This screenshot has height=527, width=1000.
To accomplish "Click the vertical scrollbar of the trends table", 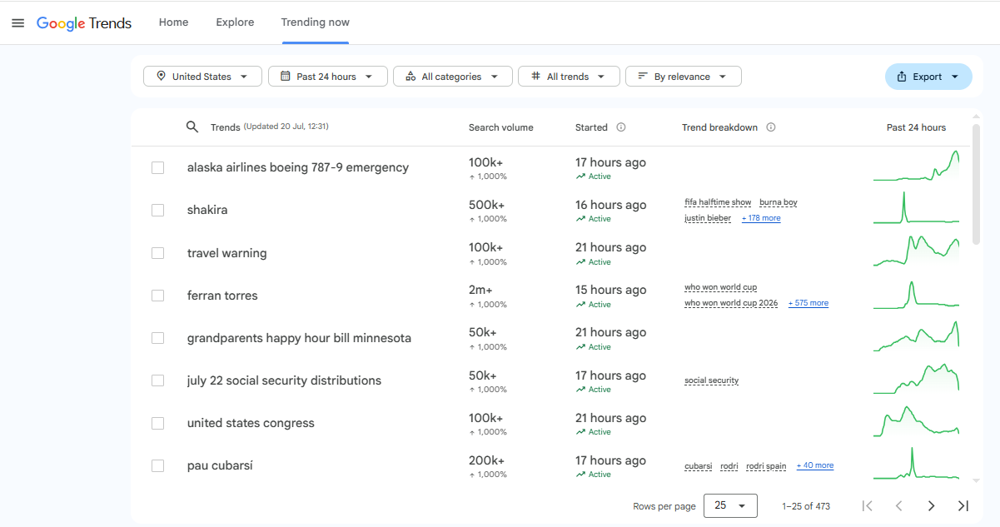I will [977, 185].
